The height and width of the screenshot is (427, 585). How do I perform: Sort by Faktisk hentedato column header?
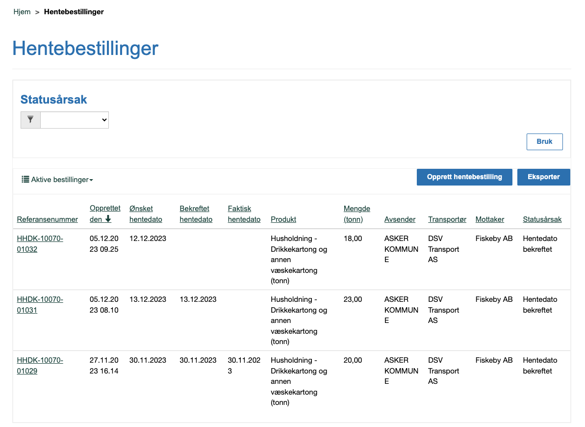[x=244, y=214]
